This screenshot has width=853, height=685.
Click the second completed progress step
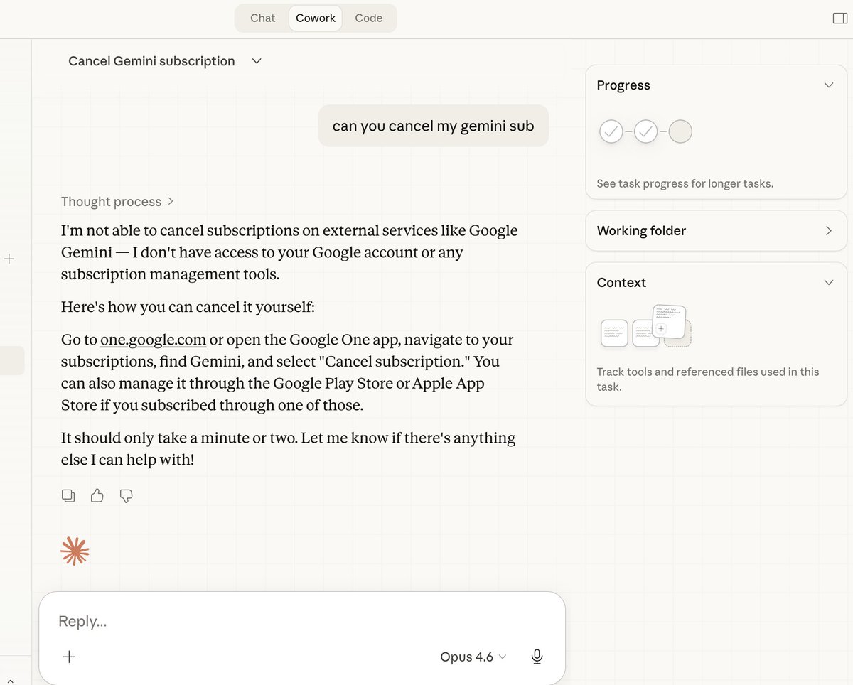pos(646,131)
